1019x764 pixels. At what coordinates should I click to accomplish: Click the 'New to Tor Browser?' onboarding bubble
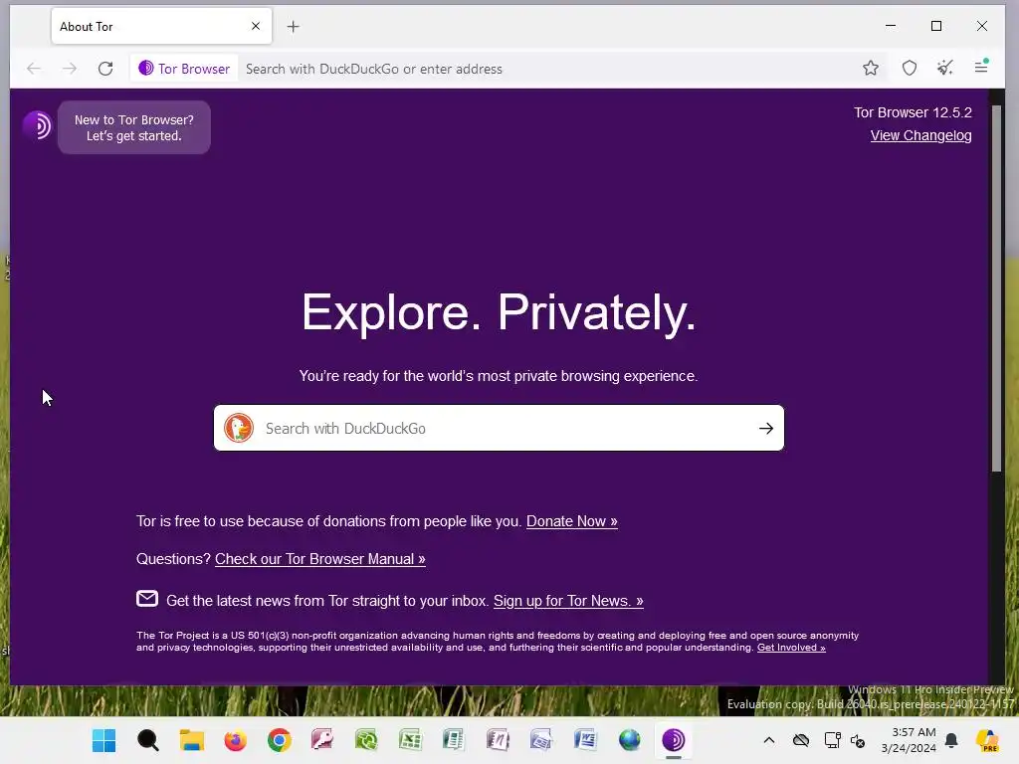[x=134, y=127]
